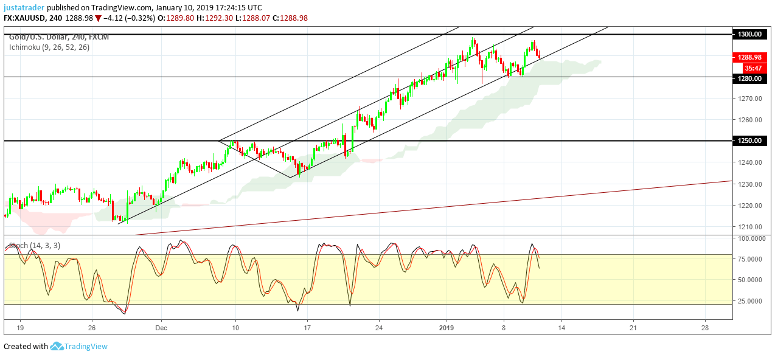
Task: Select the Stoch (14, 3, 3) indicator label
Action: pyautogui.click(x=34, y=245)
